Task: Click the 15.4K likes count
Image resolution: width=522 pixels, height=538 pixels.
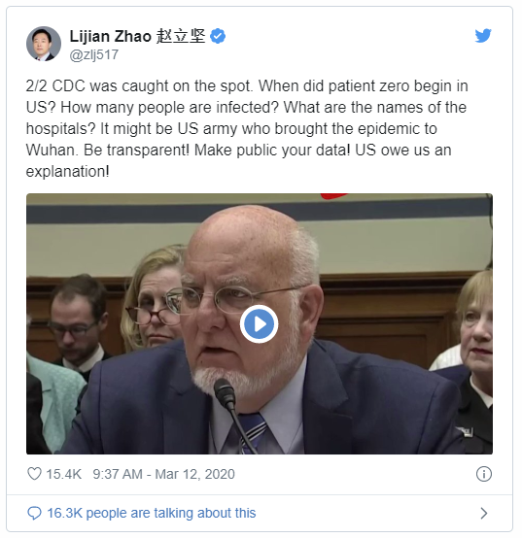Action: point(63,474)
